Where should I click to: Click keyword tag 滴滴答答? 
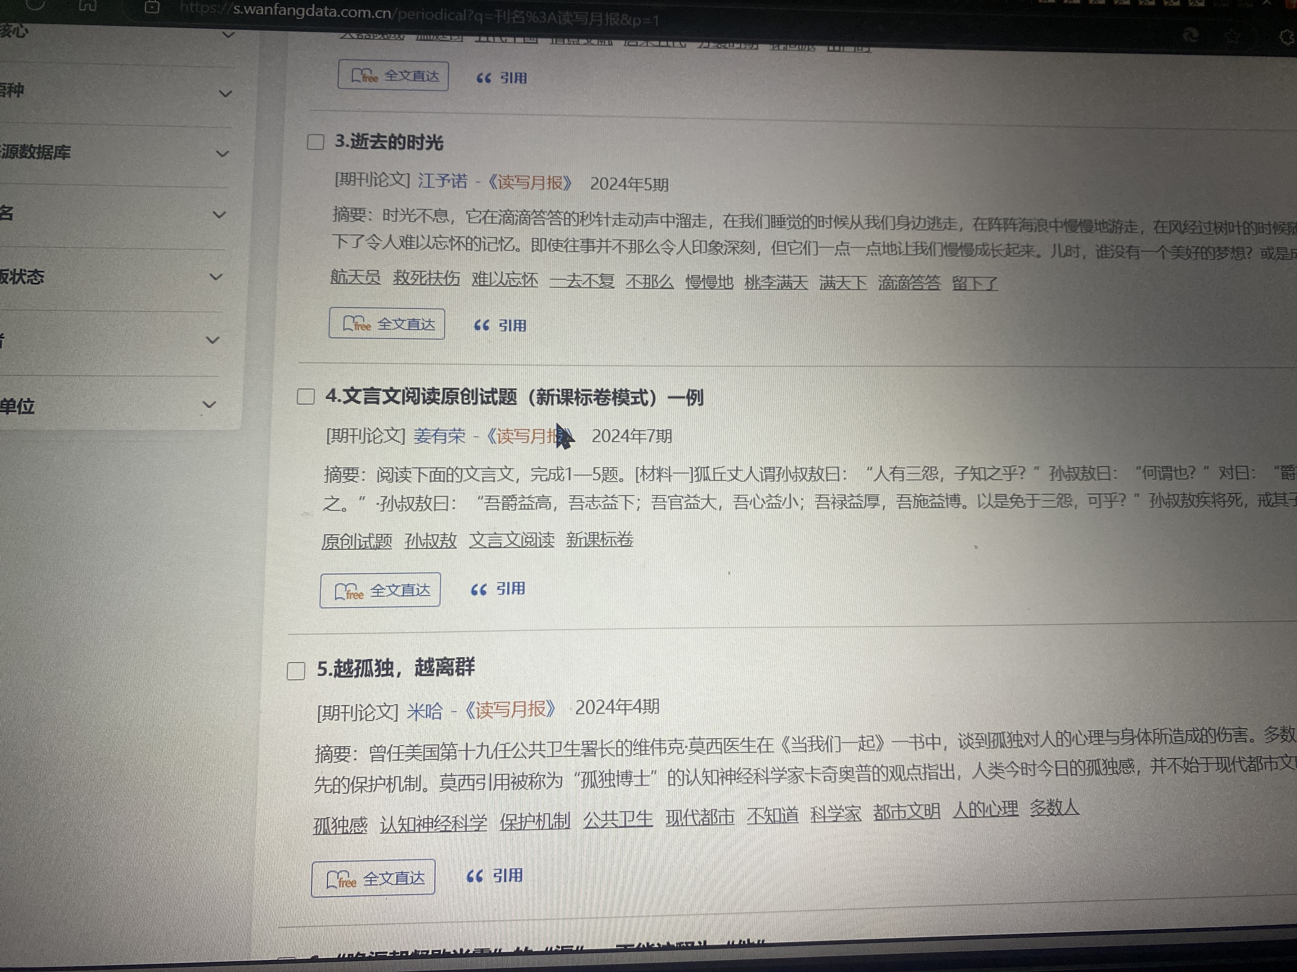pos(909,283)
